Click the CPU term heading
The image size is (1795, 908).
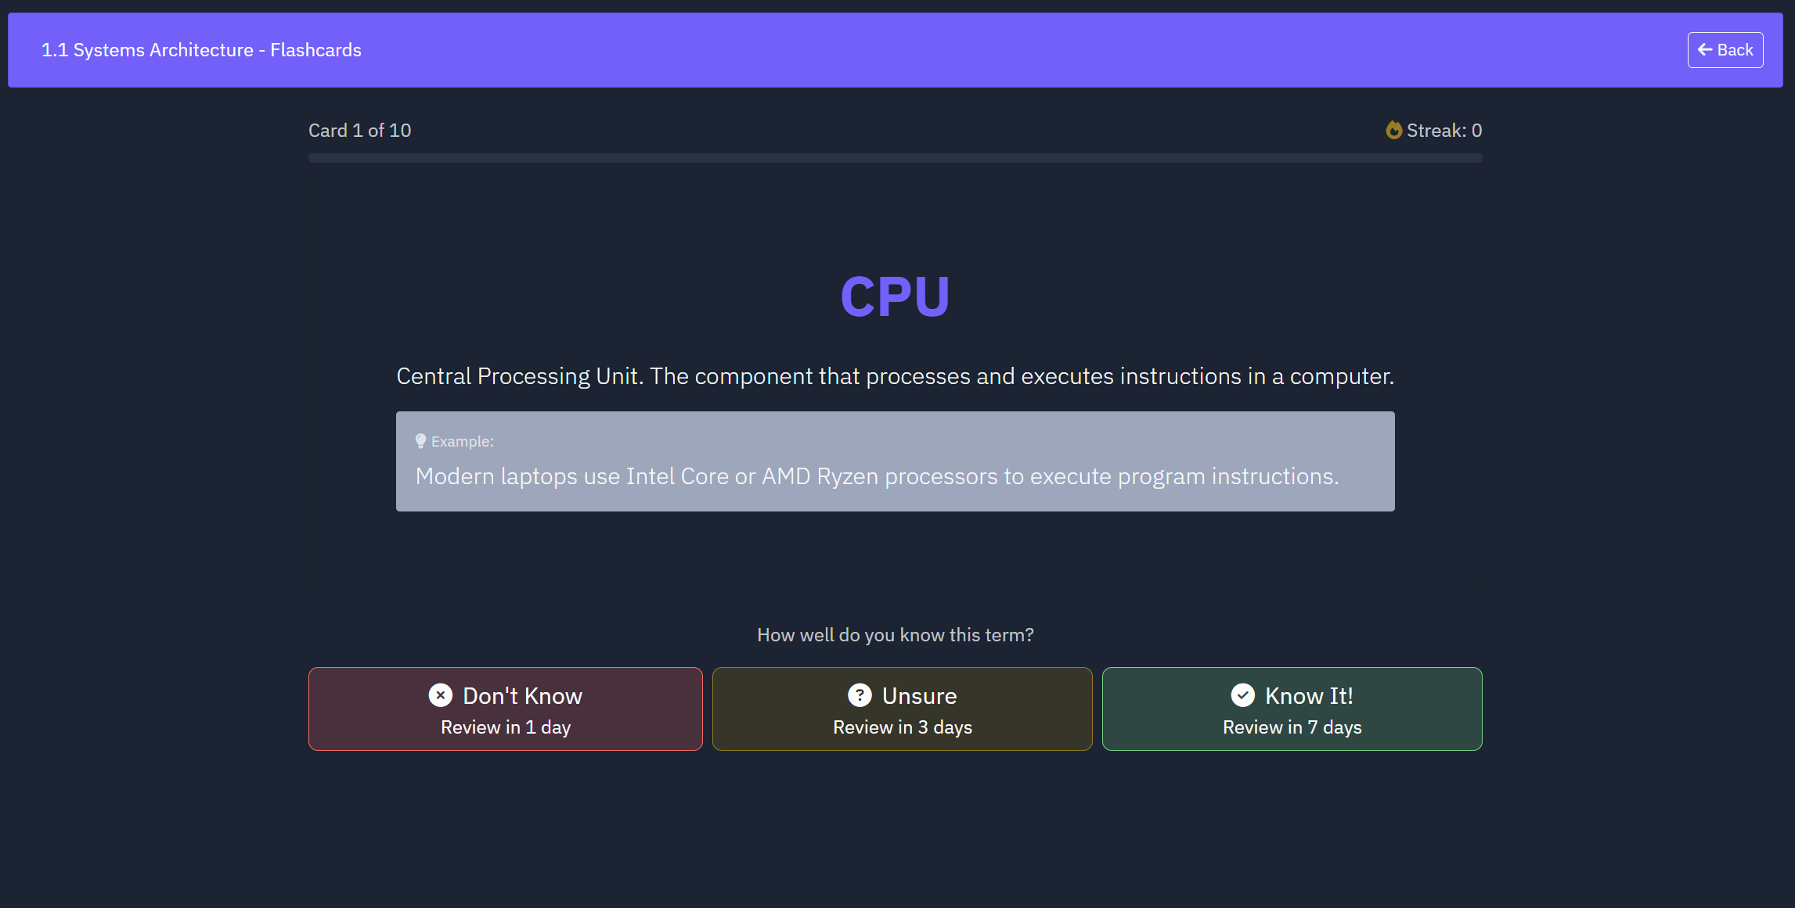[x=895, y=297]
